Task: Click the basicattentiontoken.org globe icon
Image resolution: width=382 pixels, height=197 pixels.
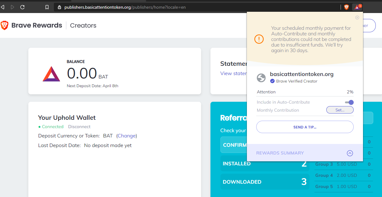Action: coord(261,78)
